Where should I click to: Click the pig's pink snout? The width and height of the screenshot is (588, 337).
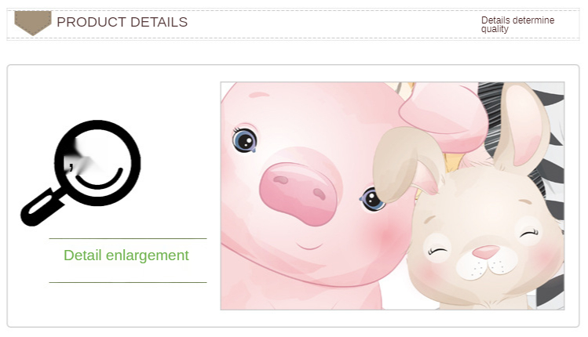point(298,194)
